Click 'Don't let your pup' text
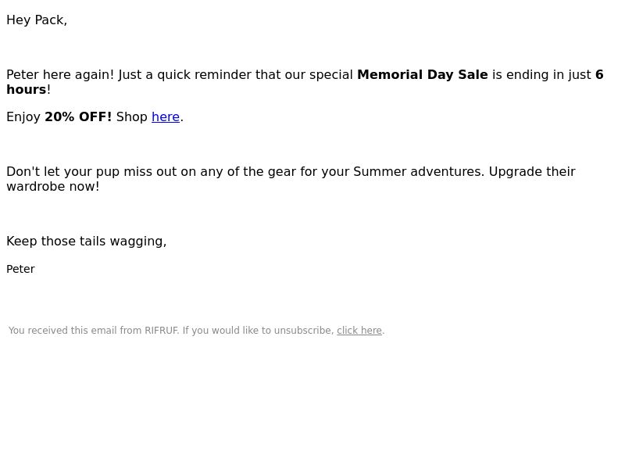Viewport: 625px width, 469px height. [x=63, y=172]
